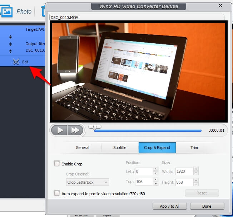Click the Done button
The width and height of the screenshot is (233, 217).
tap(207, 206)
